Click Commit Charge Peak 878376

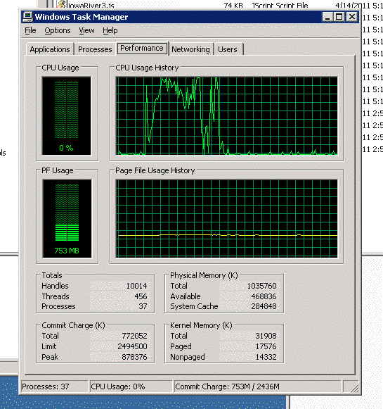[135, 357]
